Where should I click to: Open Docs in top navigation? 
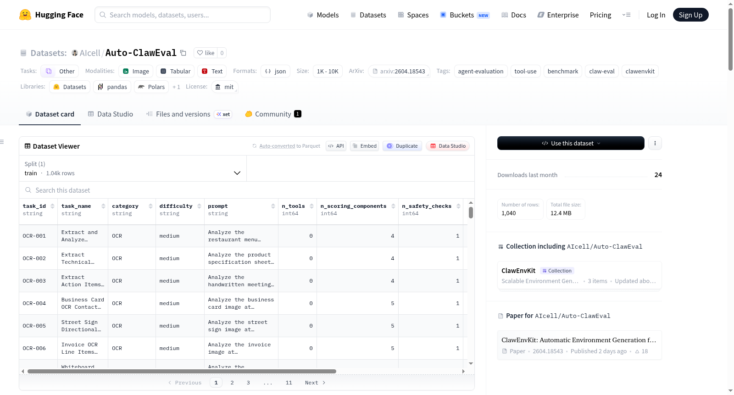(x=513, y=15)
